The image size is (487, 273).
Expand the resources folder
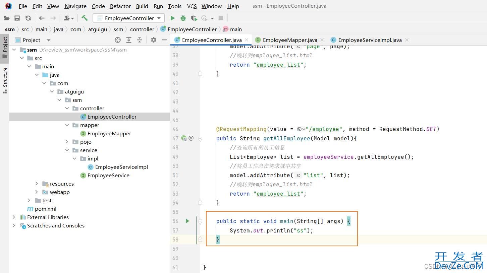[37, 184]
